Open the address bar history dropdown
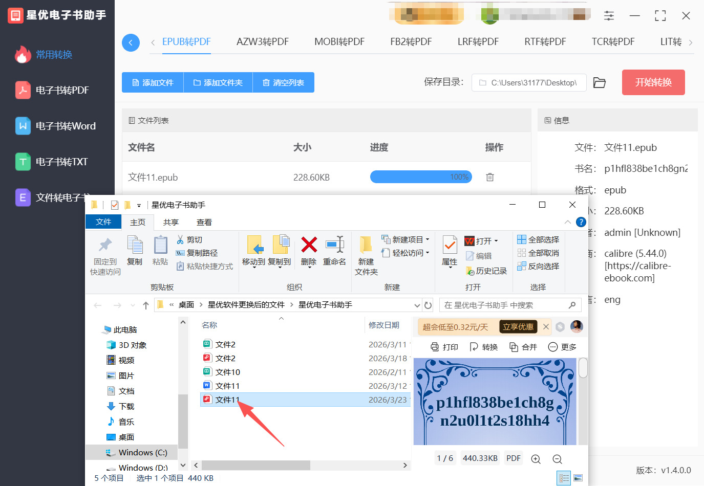 [417, 305]
